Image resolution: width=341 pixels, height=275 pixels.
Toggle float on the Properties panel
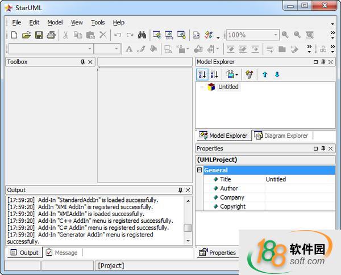315,149
